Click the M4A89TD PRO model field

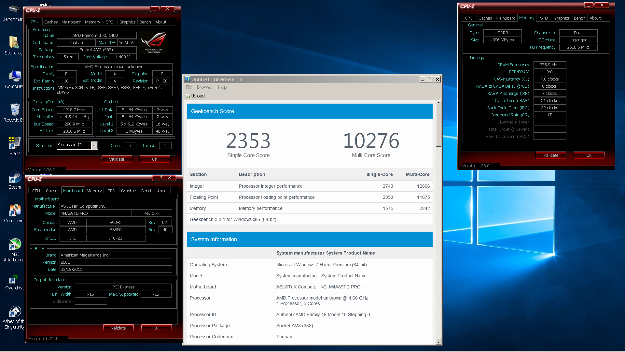[96, 213]
